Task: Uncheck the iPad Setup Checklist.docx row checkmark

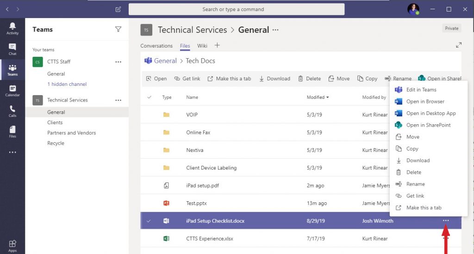Action: click(x=149, y=221)
